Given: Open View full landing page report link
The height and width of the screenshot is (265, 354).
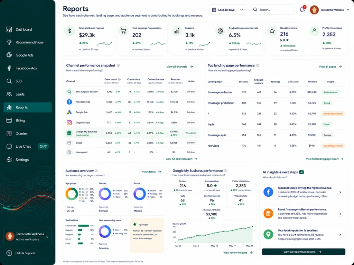Looking at the screenshot, I should 324,159.
